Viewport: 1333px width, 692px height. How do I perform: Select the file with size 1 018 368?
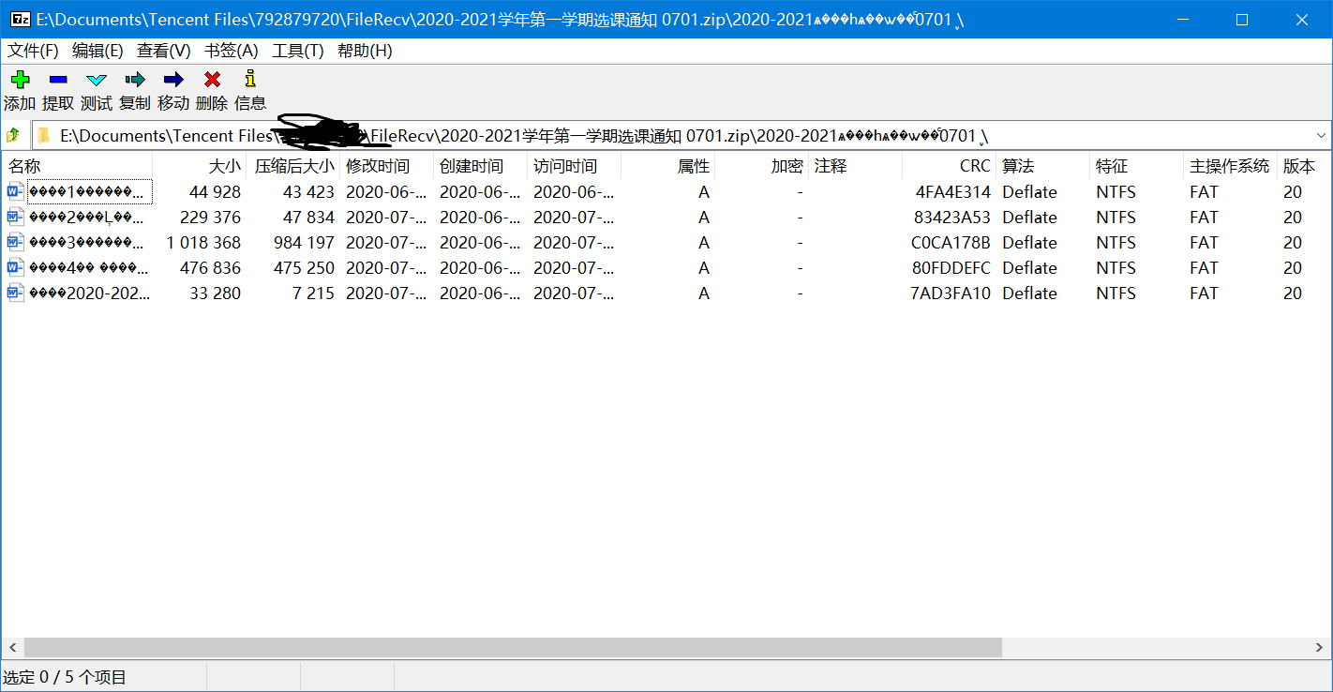point(87,243)
